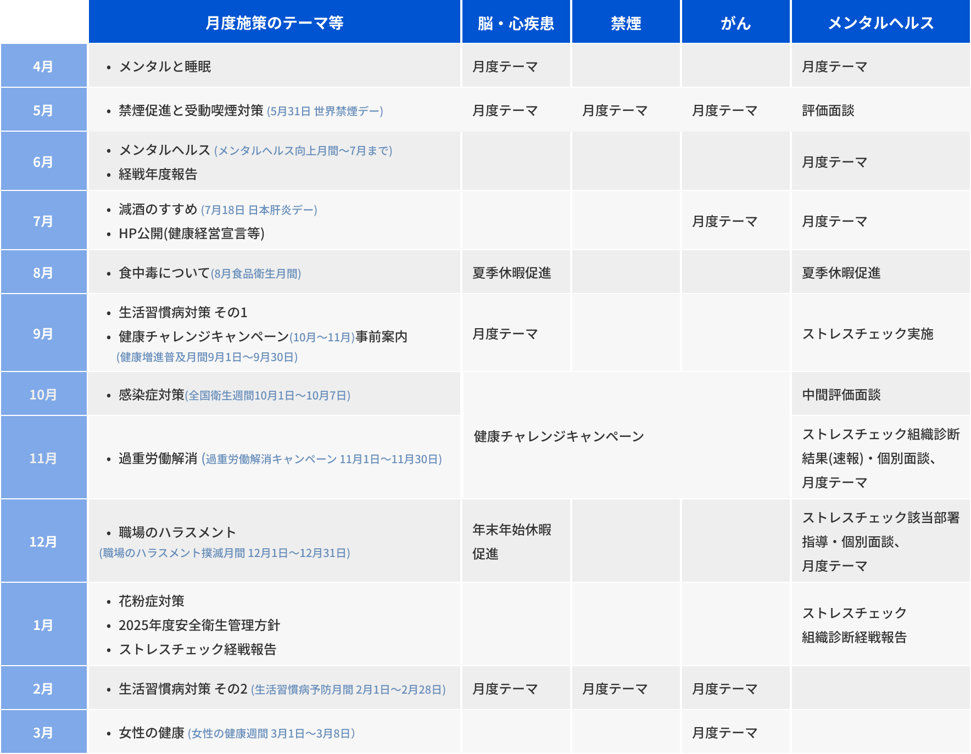The height and width of the screenshot is (754, 971).
Task: Click the 7月18日 日本肝炎デー note
Action: tap(259, 210)
